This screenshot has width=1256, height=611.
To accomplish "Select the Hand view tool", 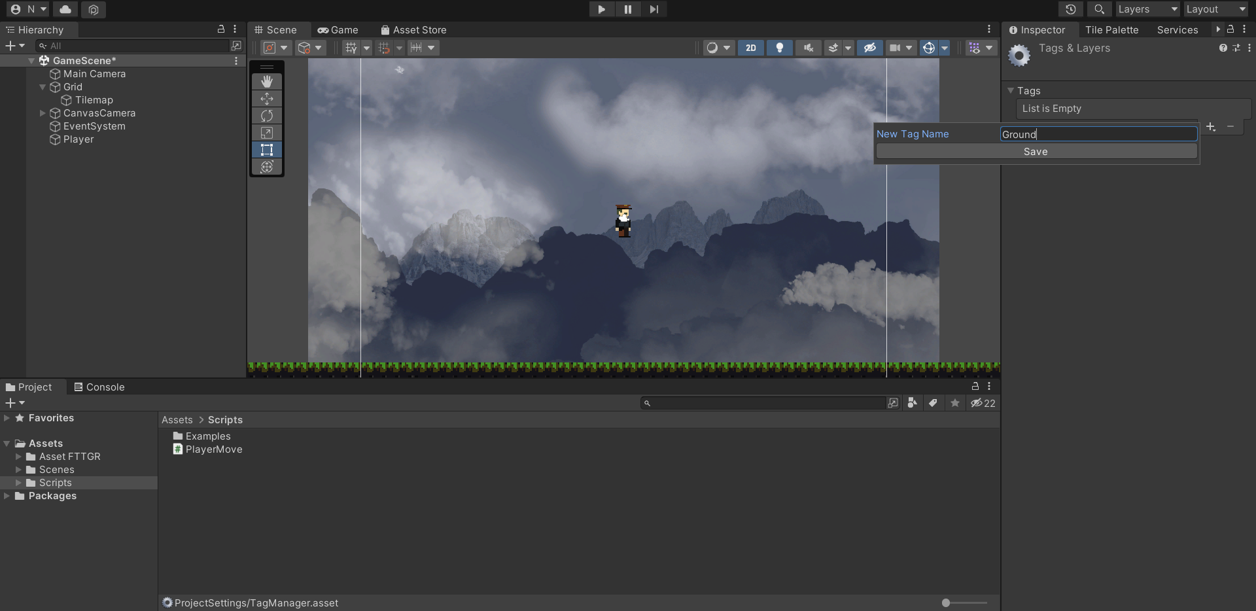I will click(x=267, y=81).
